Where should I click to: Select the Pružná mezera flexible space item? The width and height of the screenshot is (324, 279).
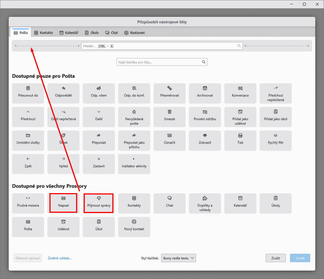[28, 203]
